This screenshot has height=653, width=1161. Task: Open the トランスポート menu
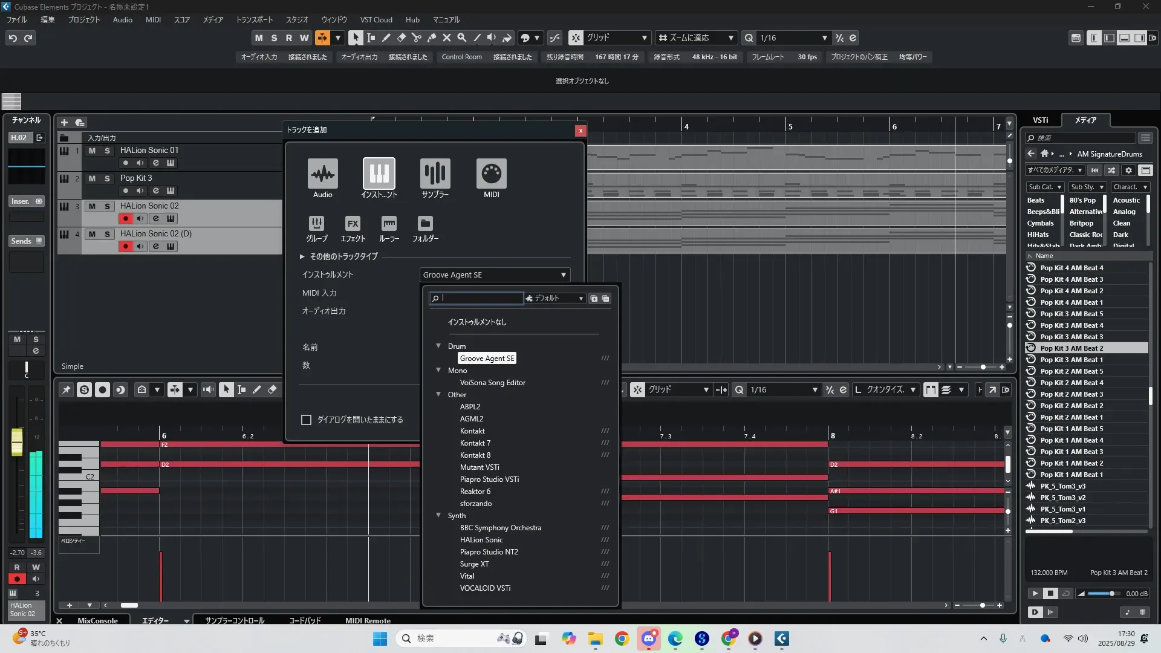[254, 19]
